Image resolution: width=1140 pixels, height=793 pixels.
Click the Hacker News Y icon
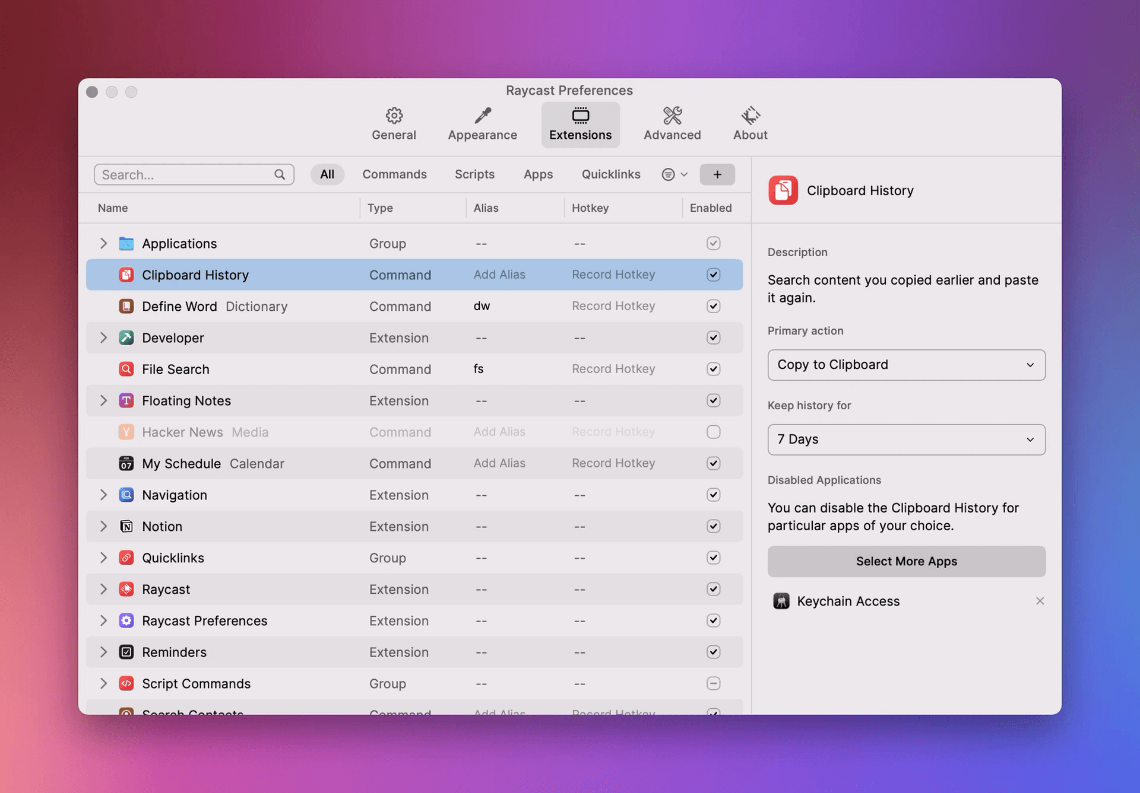[126, 432]
